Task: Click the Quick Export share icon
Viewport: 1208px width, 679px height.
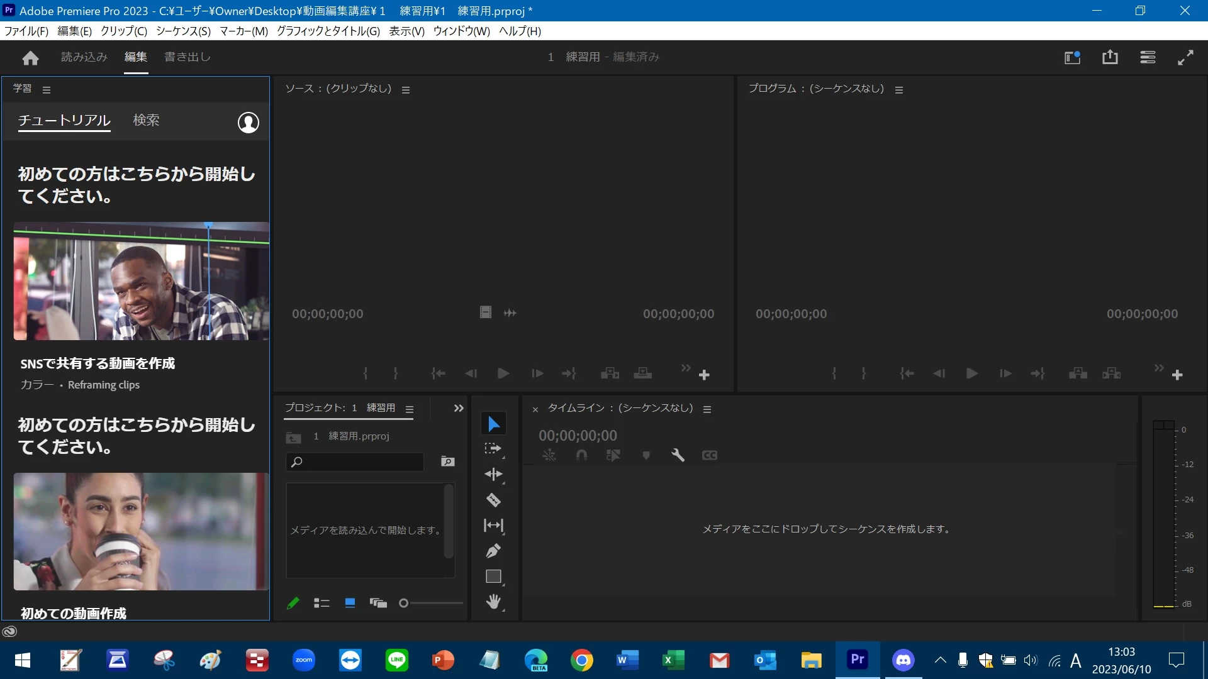Action: pyautogui.click(x=1110, y=57)
